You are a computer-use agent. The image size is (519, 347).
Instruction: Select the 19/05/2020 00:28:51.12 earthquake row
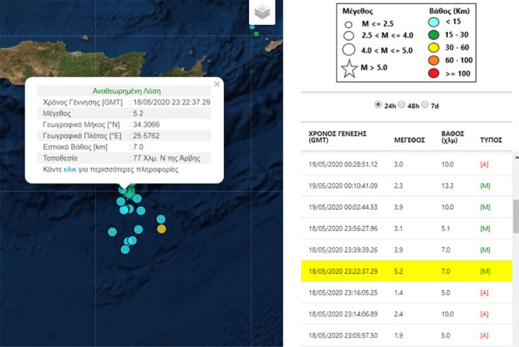tap(406, 164)
